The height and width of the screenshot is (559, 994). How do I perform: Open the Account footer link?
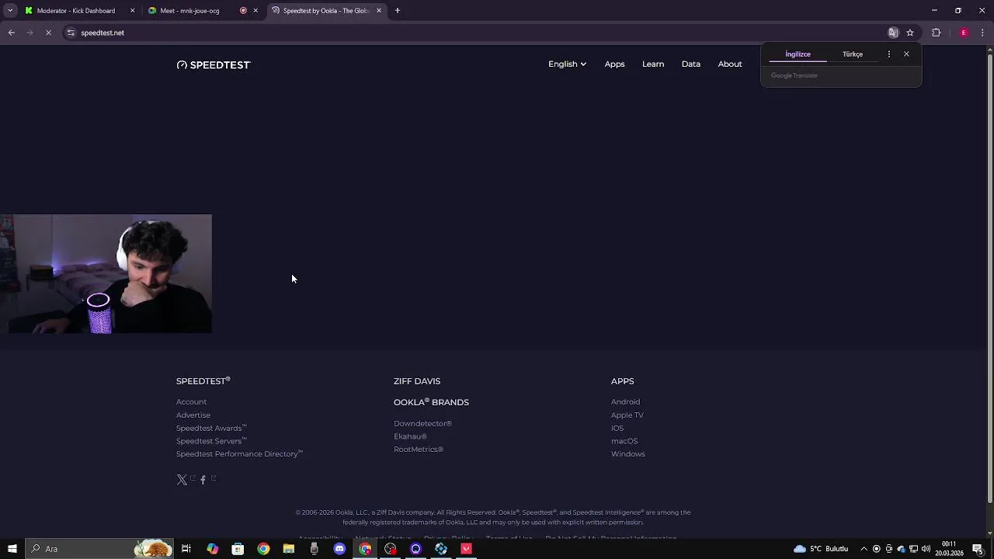click(x=191, y=401)
